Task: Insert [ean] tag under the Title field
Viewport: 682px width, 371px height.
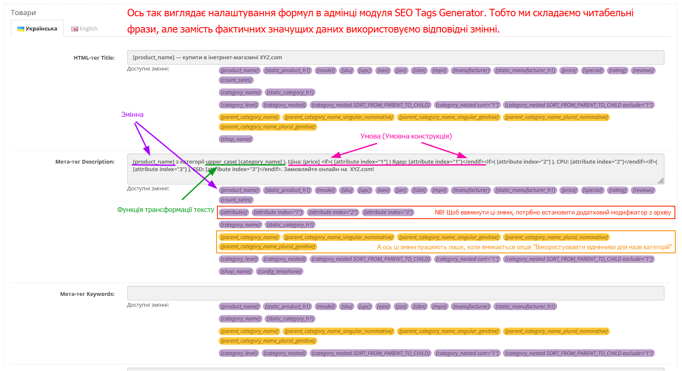Action: [x=383, y=71]
